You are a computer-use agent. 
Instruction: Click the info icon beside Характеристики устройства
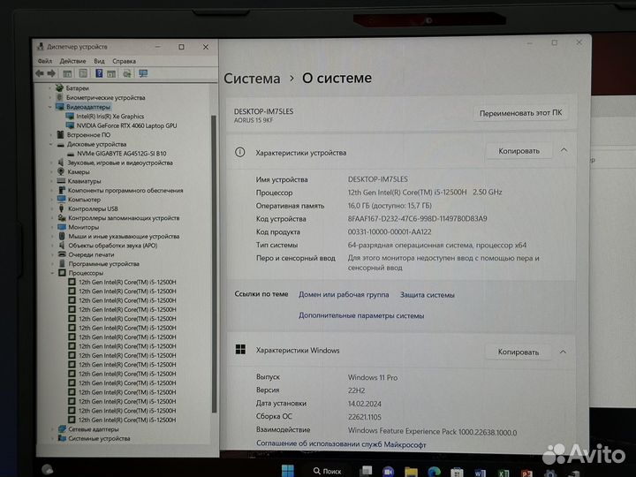pos(239,153)
